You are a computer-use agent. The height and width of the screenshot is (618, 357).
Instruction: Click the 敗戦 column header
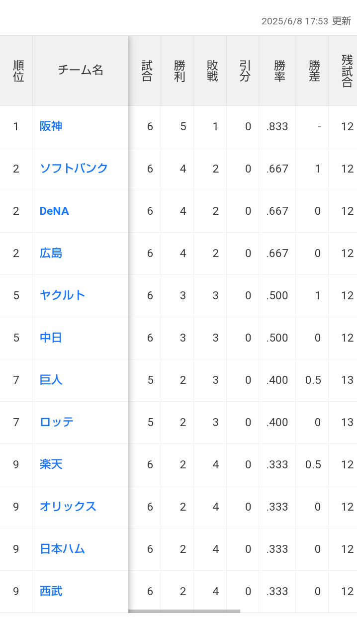[212, 71]
